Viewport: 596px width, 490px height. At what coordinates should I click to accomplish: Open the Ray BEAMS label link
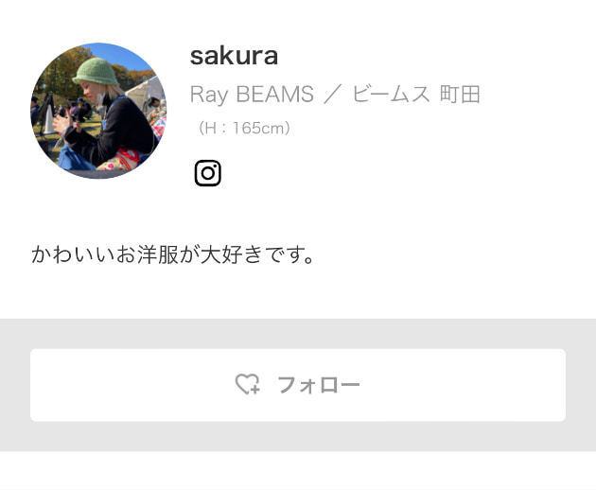pos(252,94)
